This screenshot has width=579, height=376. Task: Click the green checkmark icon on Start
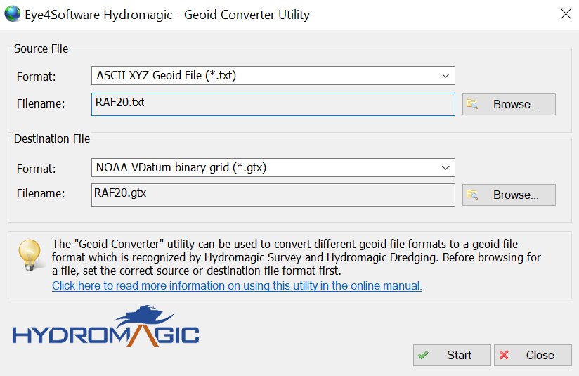[x=423, y=356]
